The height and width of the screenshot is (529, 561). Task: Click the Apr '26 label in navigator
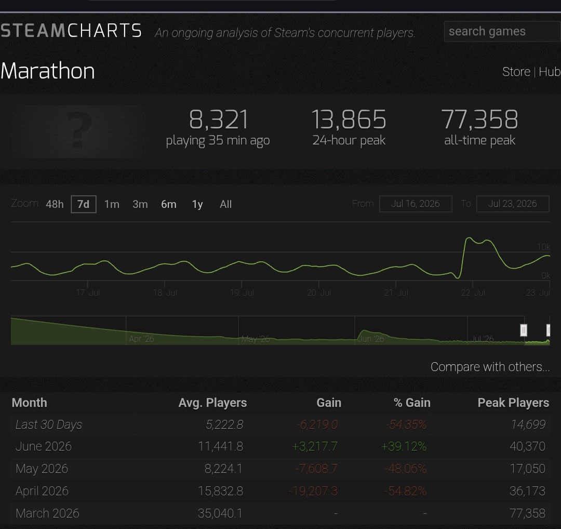pos(141,339)
